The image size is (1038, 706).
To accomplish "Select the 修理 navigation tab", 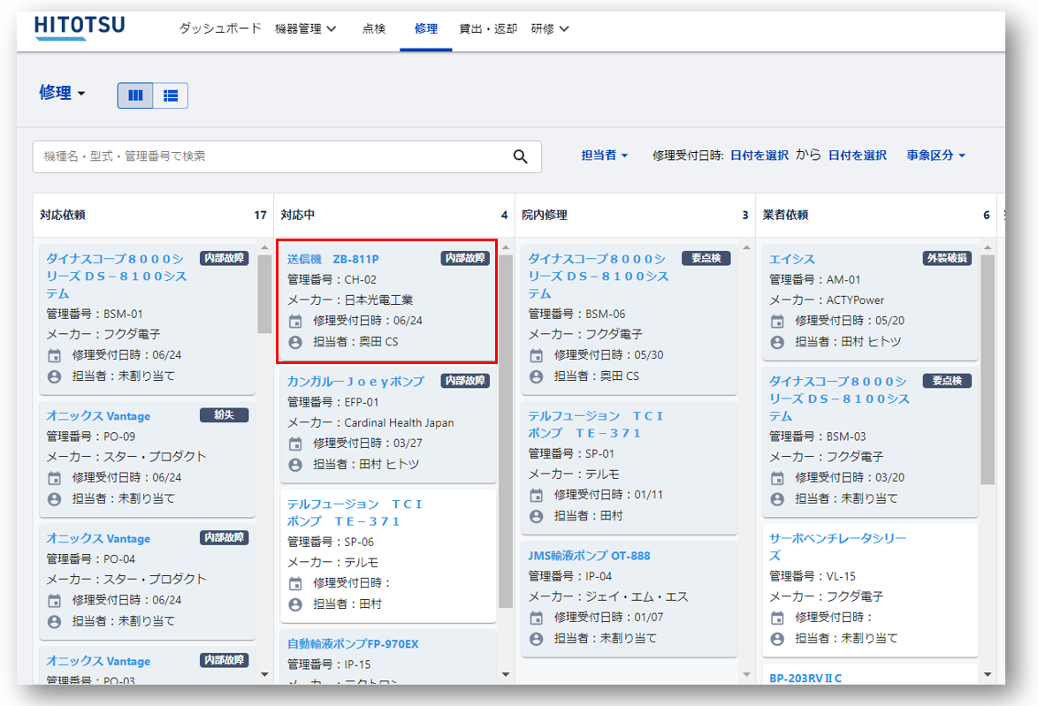I will pyautogui.click(x=425, y=28).
